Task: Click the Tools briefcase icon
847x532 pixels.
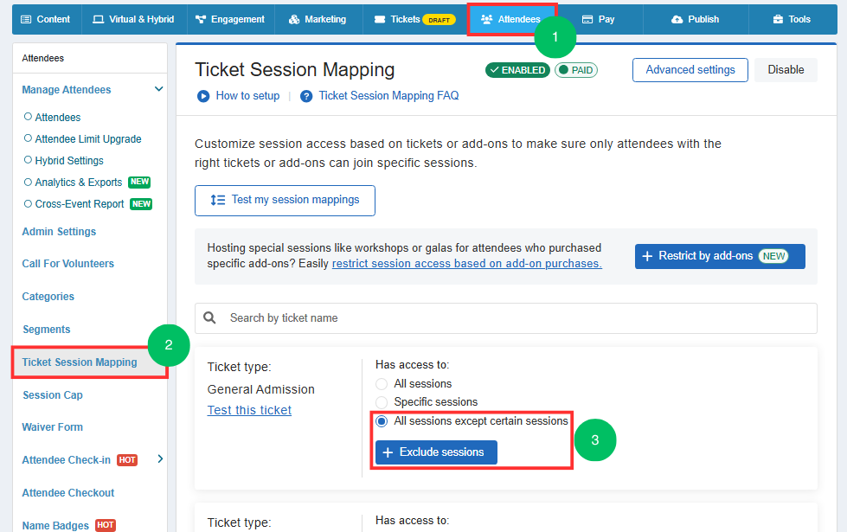Action: tap(778, 19)
